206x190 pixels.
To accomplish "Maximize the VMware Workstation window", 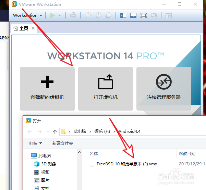I will click(180, 4).
